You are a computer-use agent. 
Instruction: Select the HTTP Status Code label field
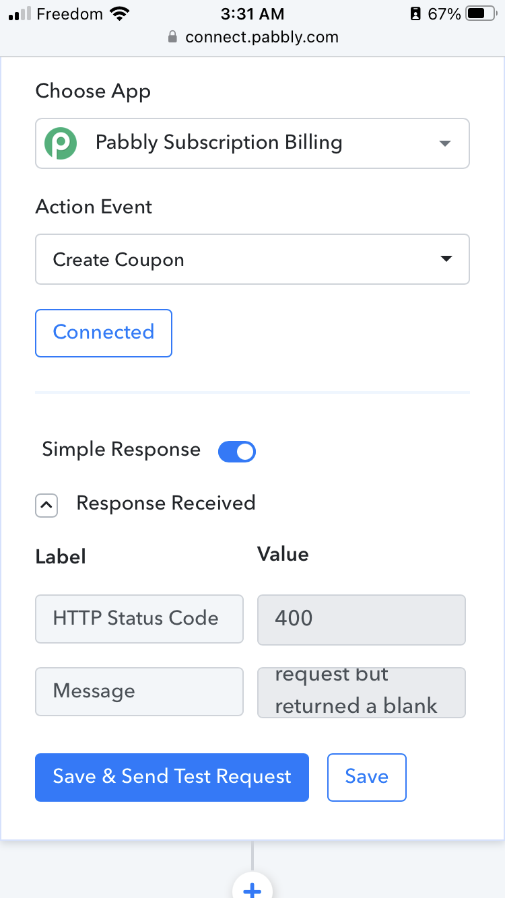[x=139, y=619]
